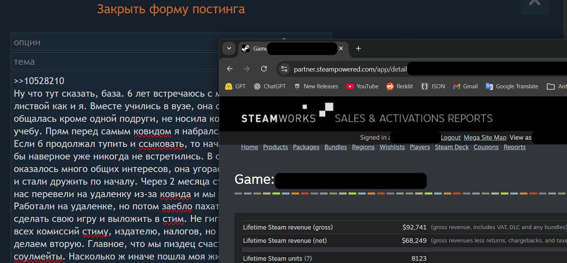Open the GPT bookmark

pyautogui.click(x=235, y=86)
